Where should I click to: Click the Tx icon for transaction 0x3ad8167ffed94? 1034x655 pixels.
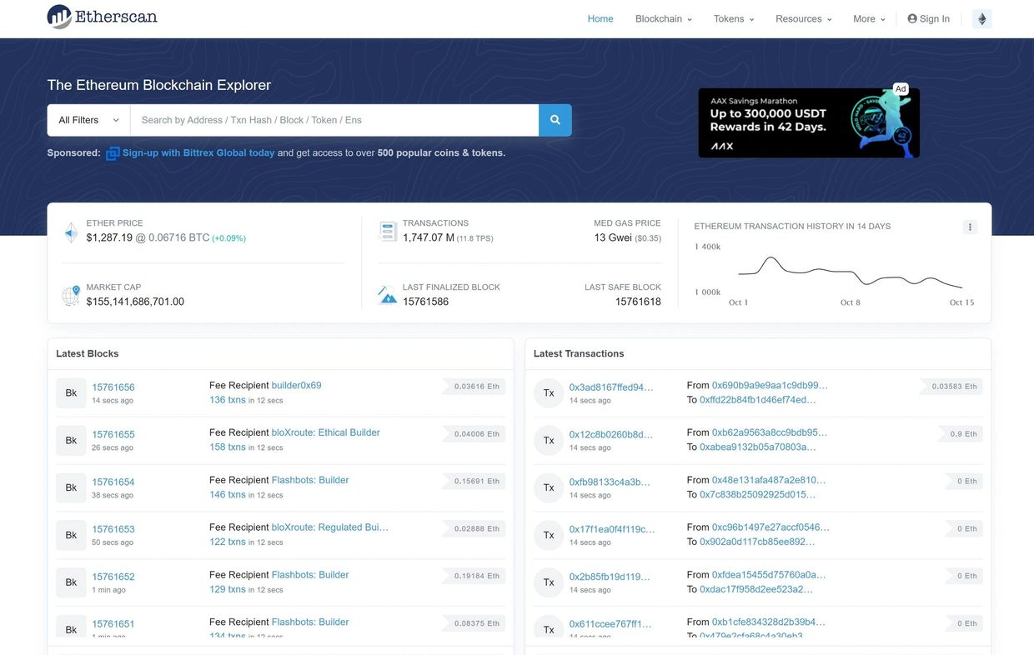(549, 393)
